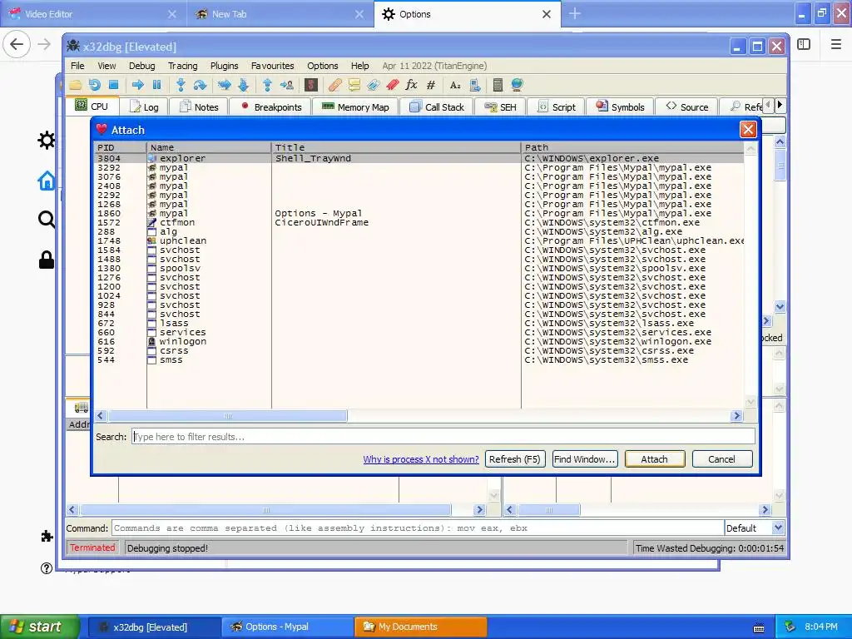852x639 pixels.
Task: Click the Trace over icon
Action: click(244, 85)
